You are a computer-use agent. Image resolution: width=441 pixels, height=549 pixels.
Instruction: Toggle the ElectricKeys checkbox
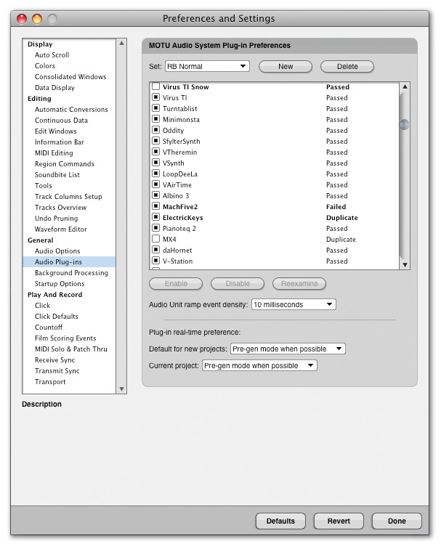[x=156, y=216]
